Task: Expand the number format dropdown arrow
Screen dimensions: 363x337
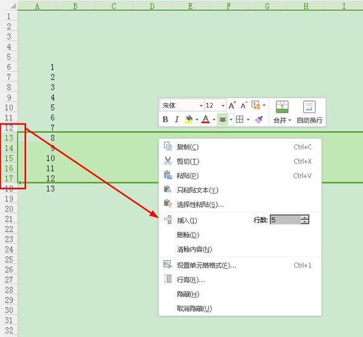Action: pos(264,105)
